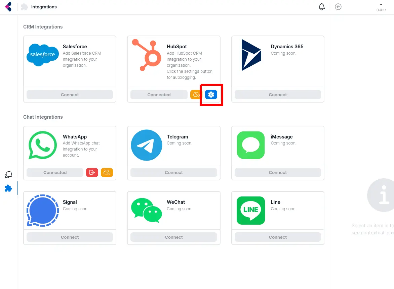Click the 'Salesforce' card title

coord(75,46)
